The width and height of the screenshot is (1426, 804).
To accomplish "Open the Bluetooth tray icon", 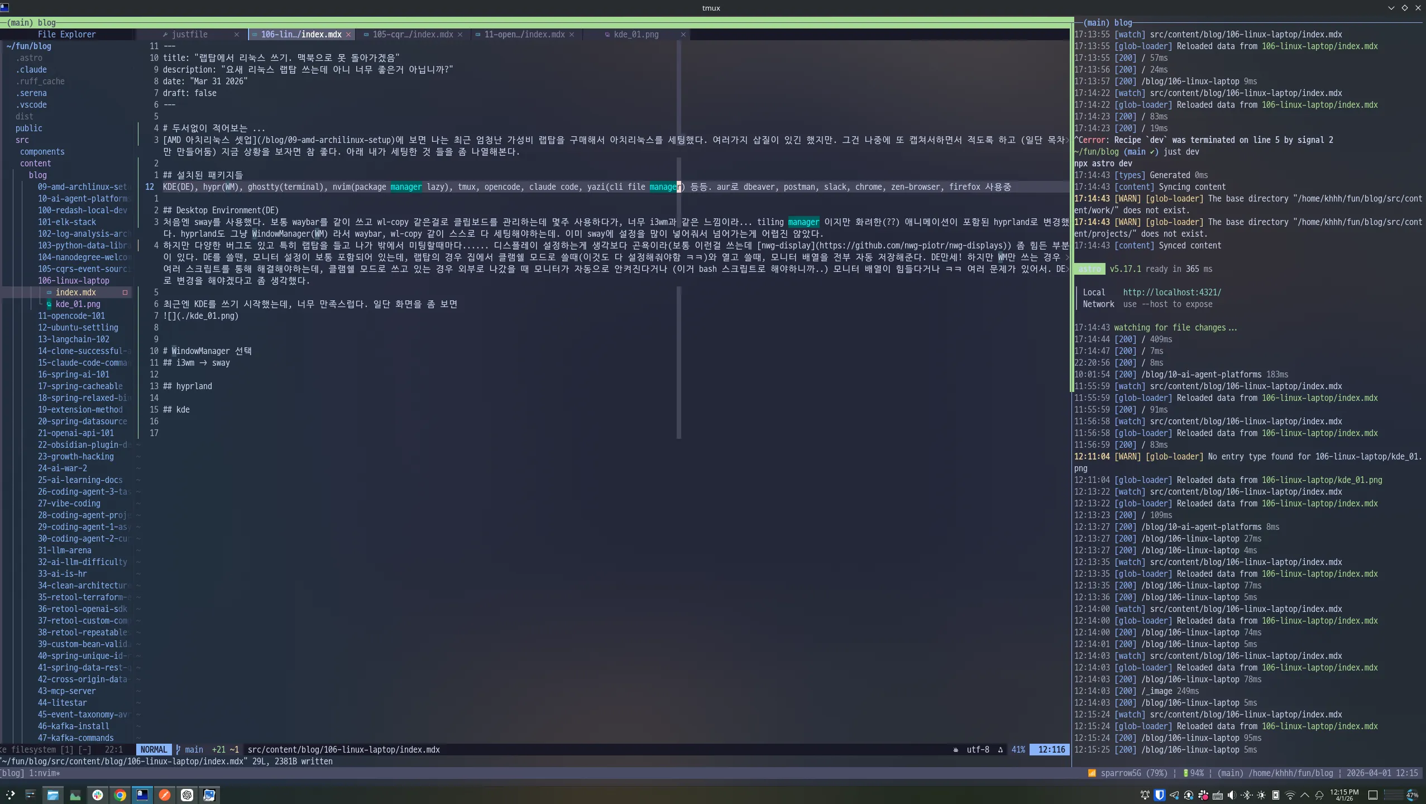I will pyautogui.click(x=1246, y=795).
